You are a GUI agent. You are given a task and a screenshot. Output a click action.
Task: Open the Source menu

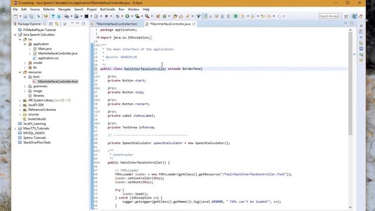point(35,9)
